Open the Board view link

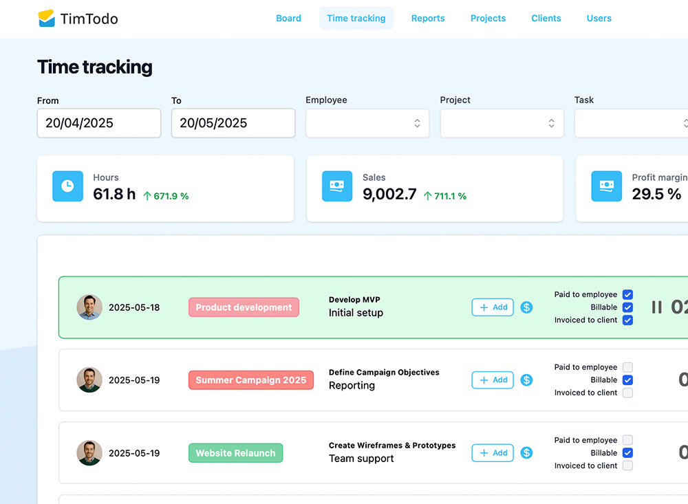point(288,19)
